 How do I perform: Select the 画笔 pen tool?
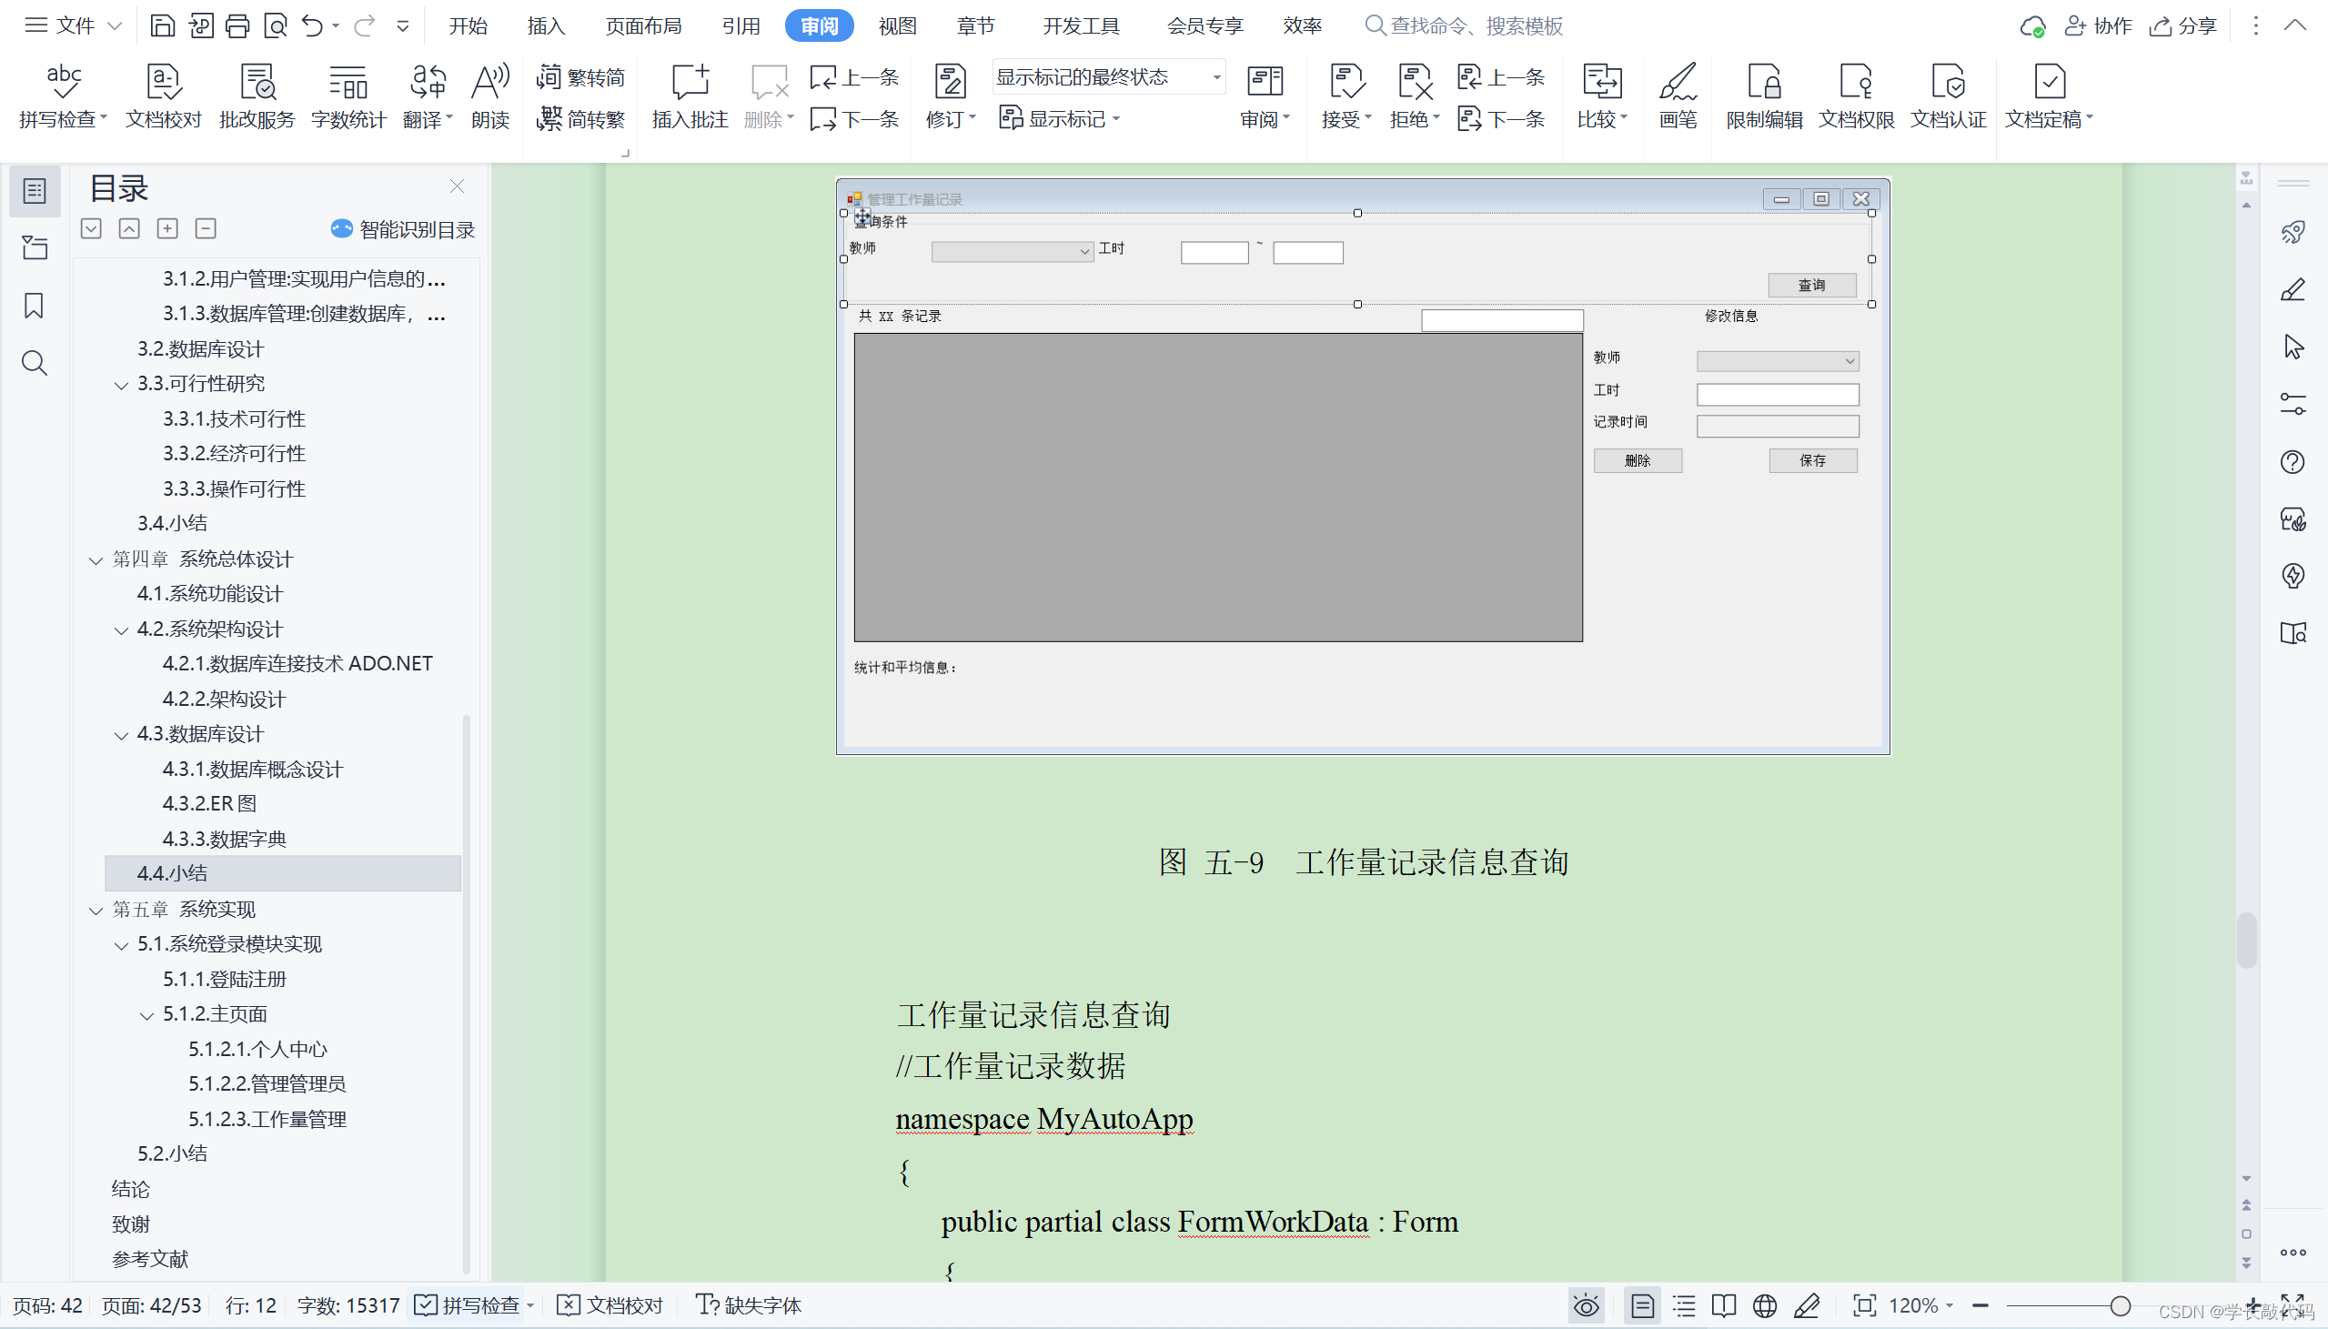pos(1678,95)
